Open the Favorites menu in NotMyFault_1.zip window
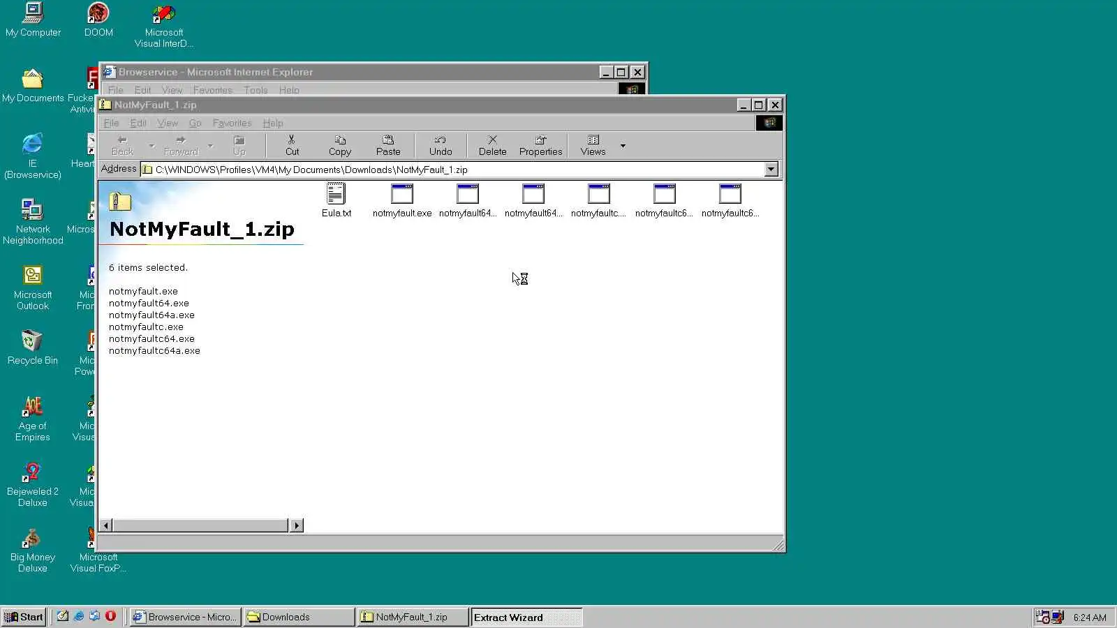The width and height of the screenshot is (1117, 628). (232, 123)
